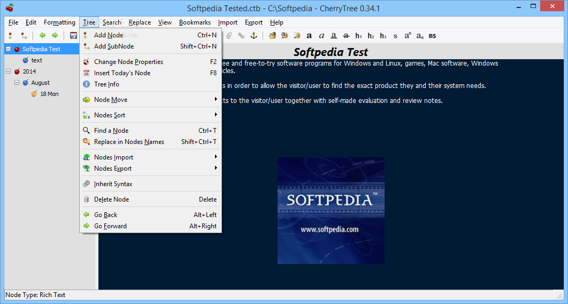
Task: Click the paperclip attach file toolbar icon
Action: tap(229, 35)
